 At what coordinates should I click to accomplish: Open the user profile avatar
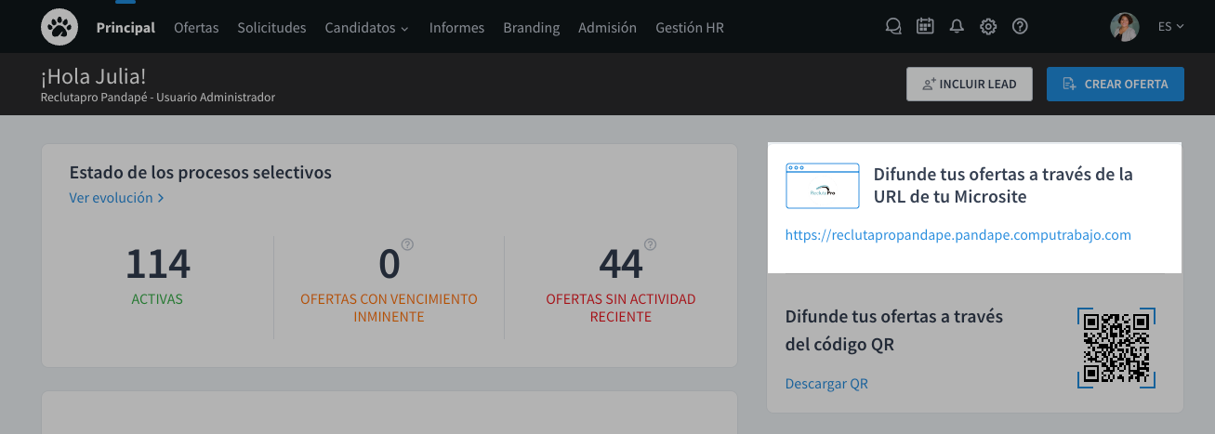pos(1125,27)
